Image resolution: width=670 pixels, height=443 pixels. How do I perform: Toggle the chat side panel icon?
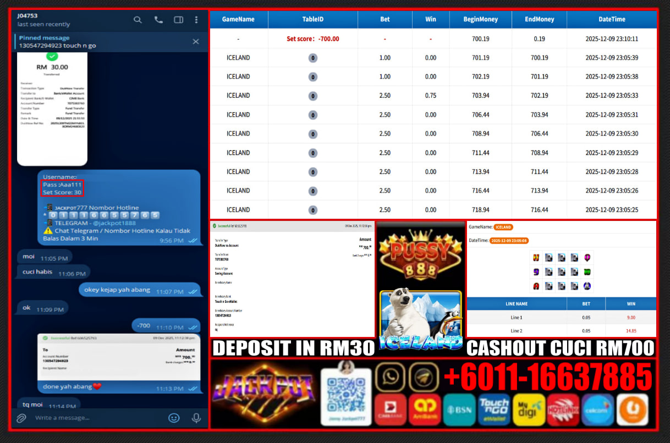(178, 20)
